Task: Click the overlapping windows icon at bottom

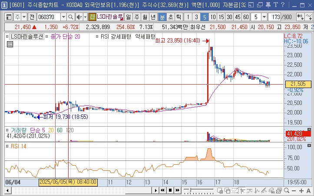Action: pyautogui.click(x=228, y=190)
